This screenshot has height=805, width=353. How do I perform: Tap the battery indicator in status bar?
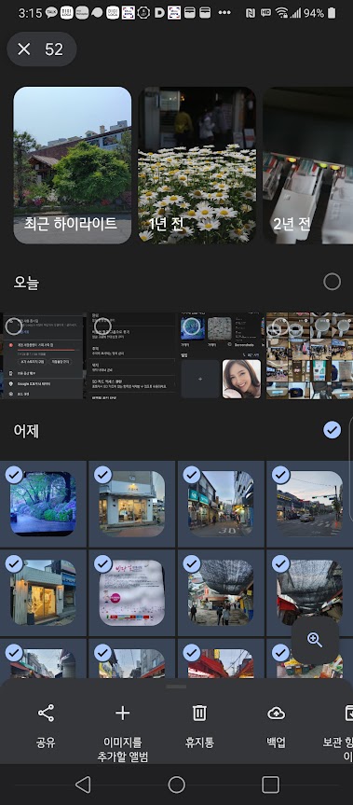click(332, 13)
